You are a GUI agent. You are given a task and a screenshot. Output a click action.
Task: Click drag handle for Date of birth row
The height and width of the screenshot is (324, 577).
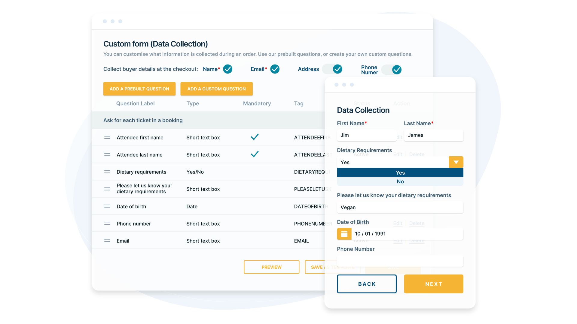click(107, 206)
